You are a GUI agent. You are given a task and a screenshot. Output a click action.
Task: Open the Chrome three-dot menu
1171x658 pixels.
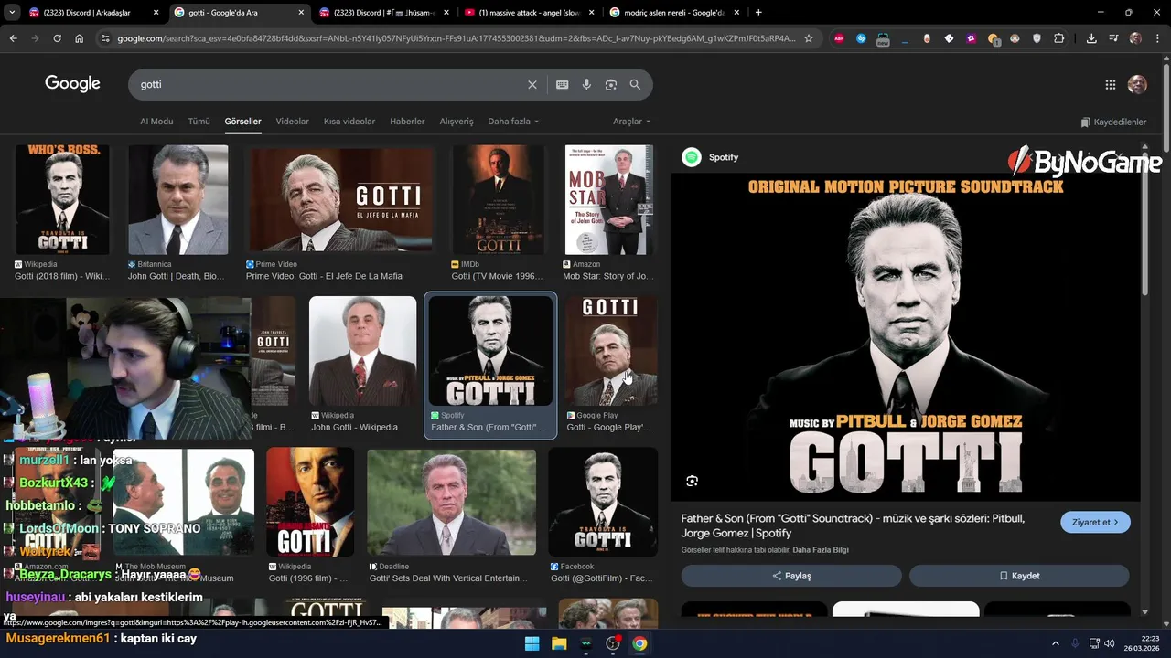(1157, 38)
